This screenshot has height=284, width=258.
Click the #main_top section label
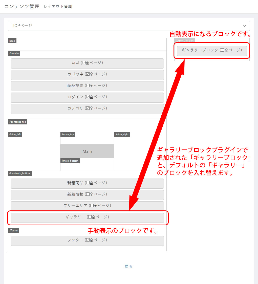[x=68, y=134]
